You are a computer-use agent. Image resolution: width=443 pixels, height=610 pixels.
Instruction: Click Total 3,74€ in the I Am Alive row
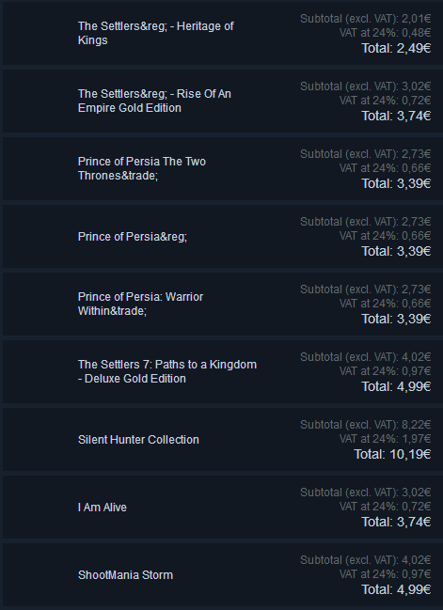coord(396,522)
